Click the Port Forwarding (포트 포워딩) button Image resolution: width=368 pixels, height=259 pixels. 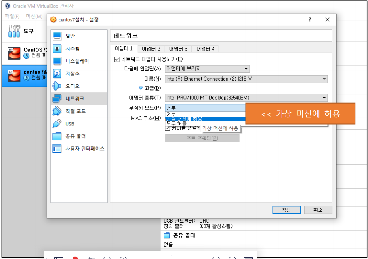pyautogui.click(x=202, y=138)
